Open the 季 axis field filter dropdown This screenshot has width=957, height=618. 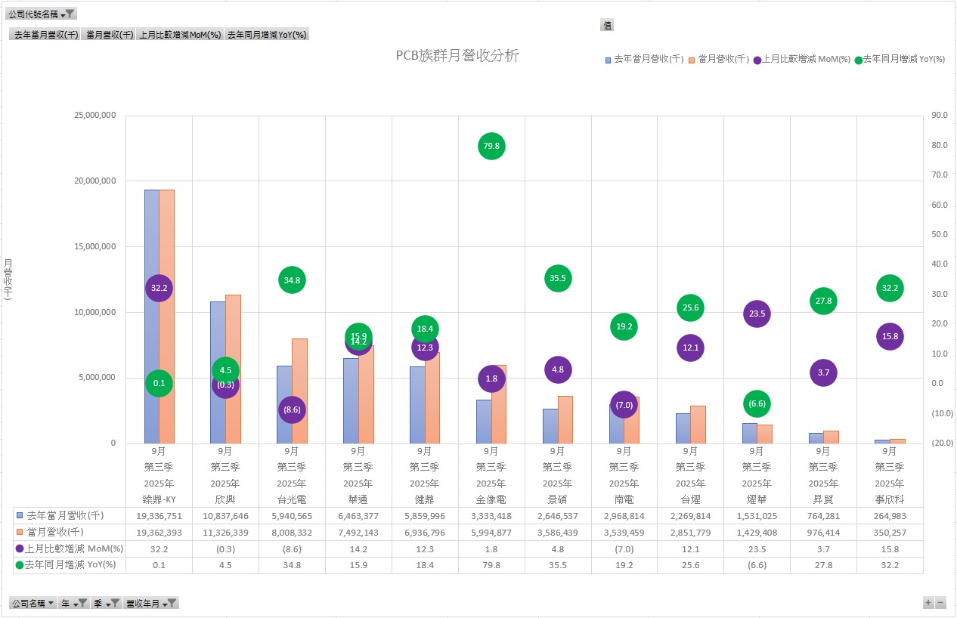click(x=106, y=603)
